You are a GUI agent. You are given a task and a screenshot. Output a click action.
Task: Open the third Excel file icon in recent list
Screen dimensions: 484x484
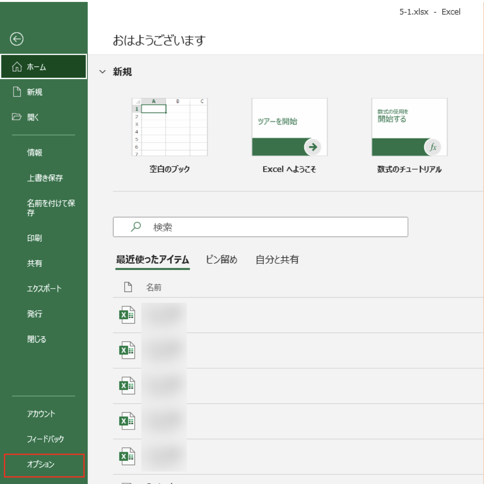pyautogui.click(x=127, y=385)
